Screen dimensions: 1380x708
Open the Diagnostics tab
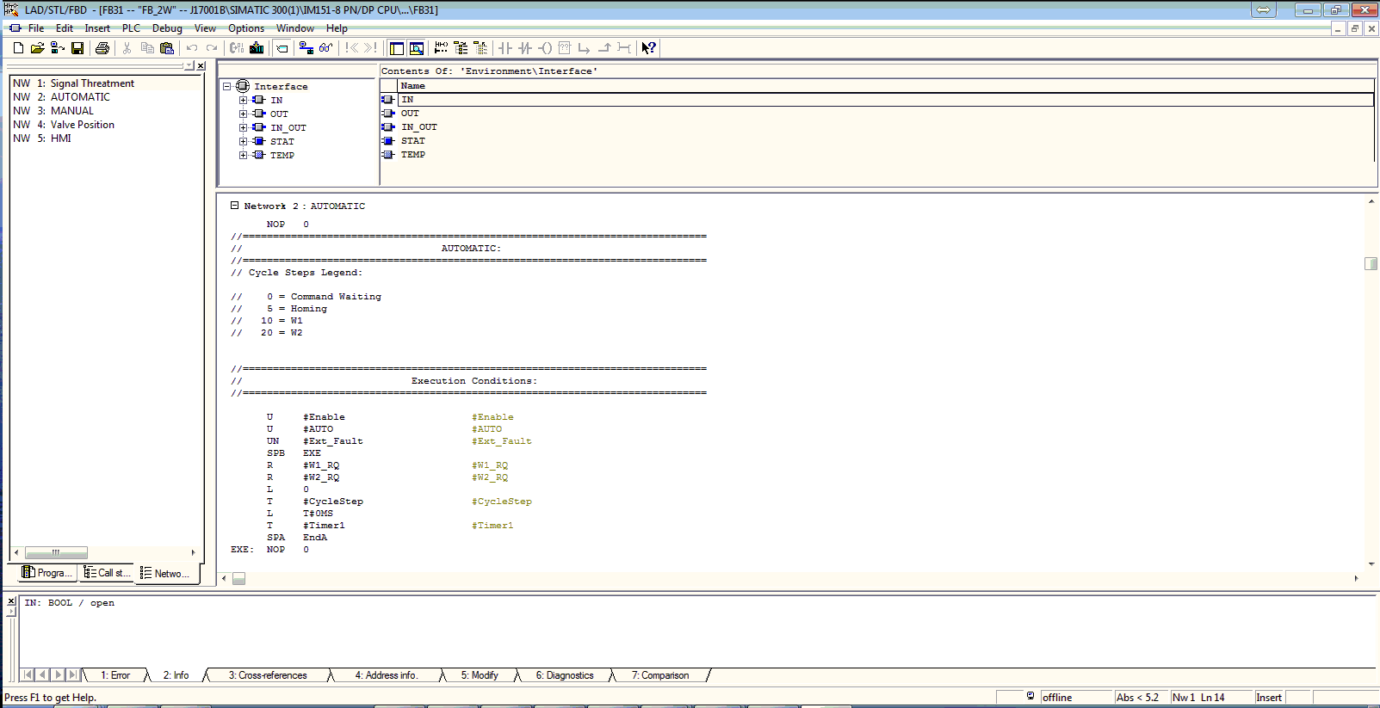tap(565, 675)
